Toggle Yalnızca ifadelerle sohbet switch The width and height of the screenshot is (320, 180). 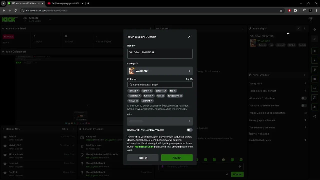304,105
